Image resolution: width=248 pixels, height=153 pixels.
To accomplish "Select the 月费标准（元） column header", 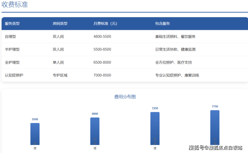I will (105, 23).
